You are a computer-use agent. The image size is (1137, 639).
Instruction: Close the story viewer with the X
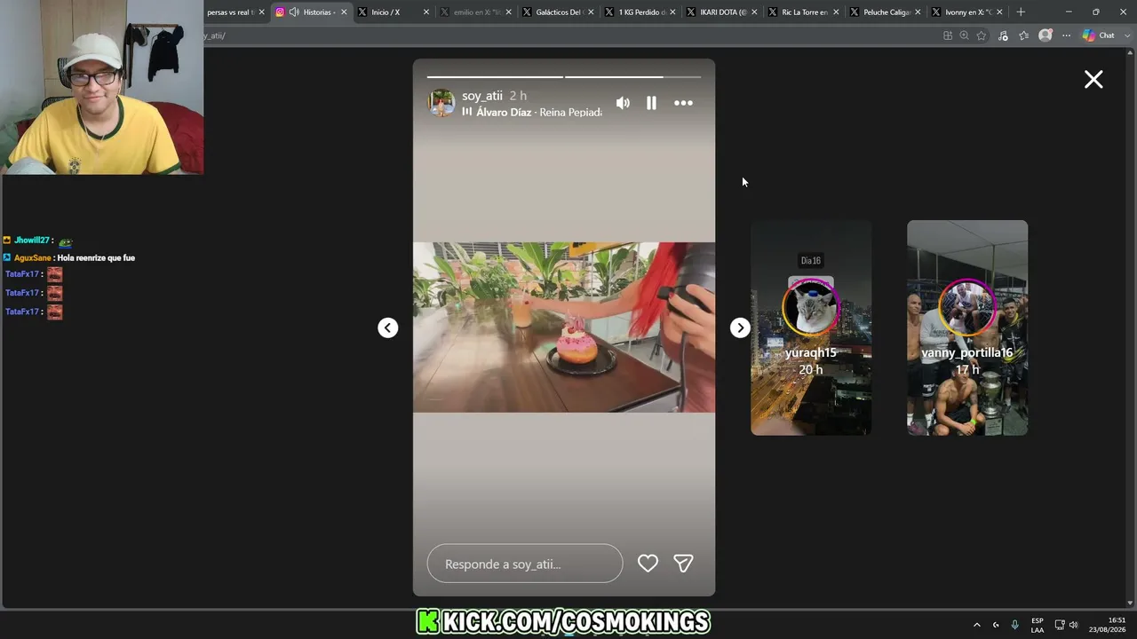click(x=1093, y=79)
